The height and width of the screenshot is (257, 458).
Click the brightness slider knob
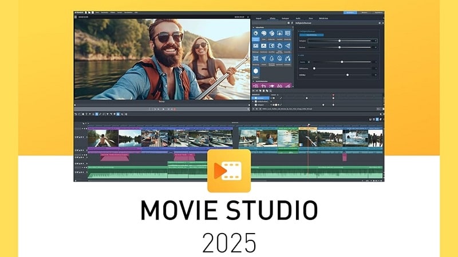[339, 41]
